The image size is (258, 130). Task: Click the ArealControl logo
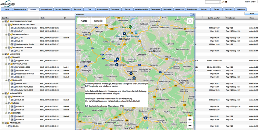coord(7,4)
